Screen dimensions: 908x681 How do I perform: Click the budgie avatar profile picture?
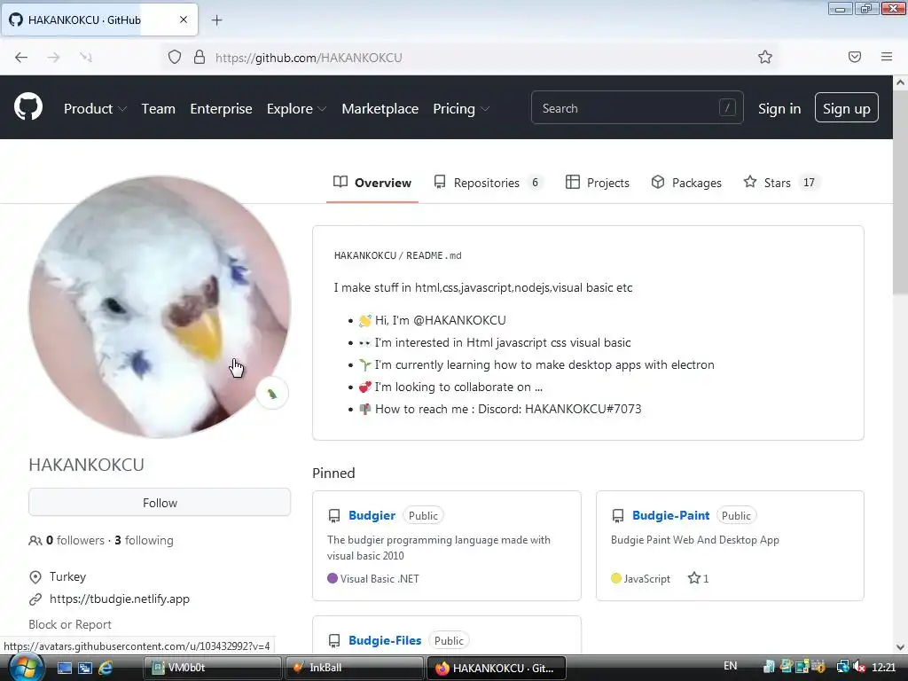(x=160, y=307)
